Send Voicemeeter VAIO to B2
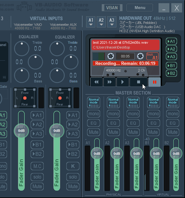The image size is (185, 198). (x=37, y=154)
